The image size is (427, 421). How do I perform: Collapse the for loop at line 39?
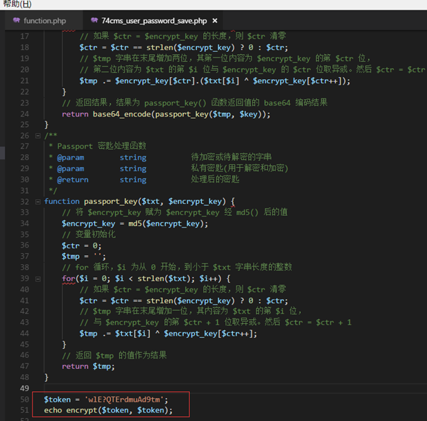tap(38, 279)
